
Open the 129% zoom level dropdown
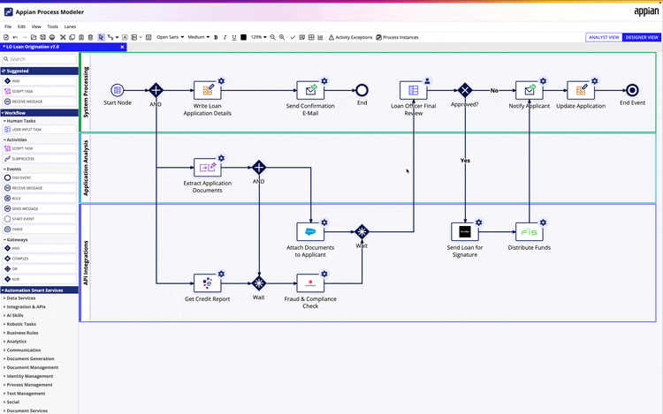pyautogui.click(x=258, y=37)
